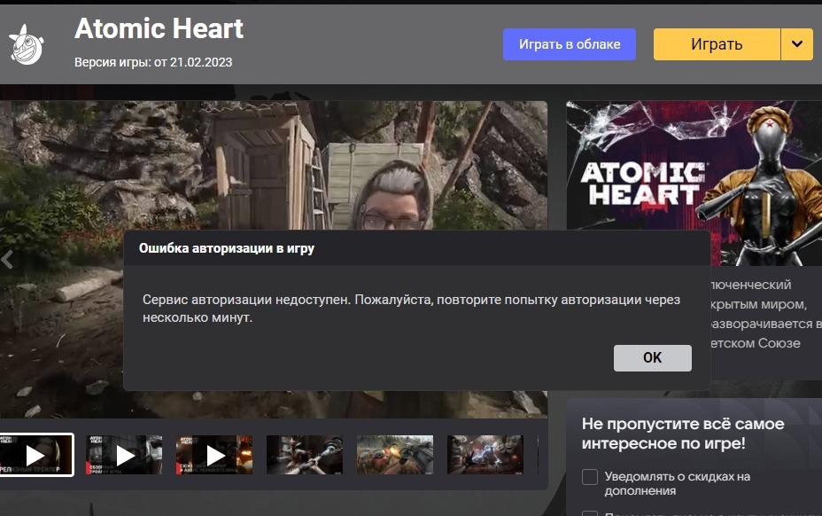The width and height of the screenshot is (822, 516).
Task: Click the VK Play mascot logo icon
Action: 27,45
